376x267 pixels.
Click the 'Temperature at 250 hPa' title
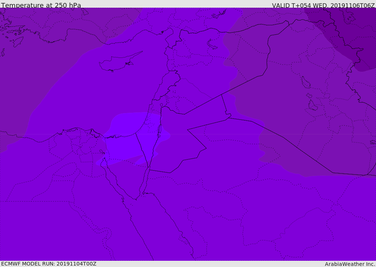(41, 5)
